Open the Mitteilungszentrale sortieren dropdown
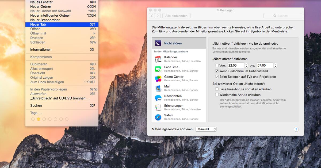321x168 pixels. tap(206, 129)
